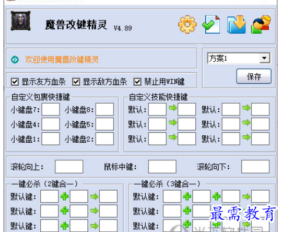Focus the 小键盘8 input box
The image size is (281, 232).
point(104,110)
